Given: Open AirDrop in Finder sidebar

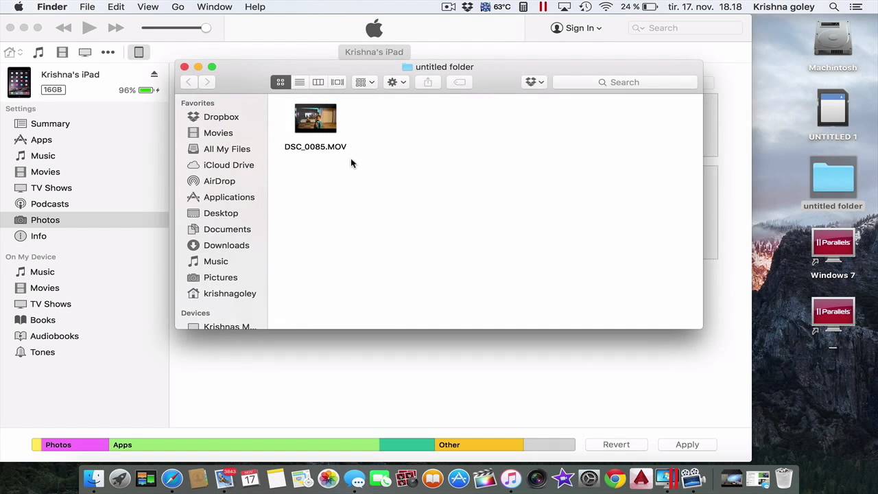Looking at the screenshot, I should coord(219,181).
